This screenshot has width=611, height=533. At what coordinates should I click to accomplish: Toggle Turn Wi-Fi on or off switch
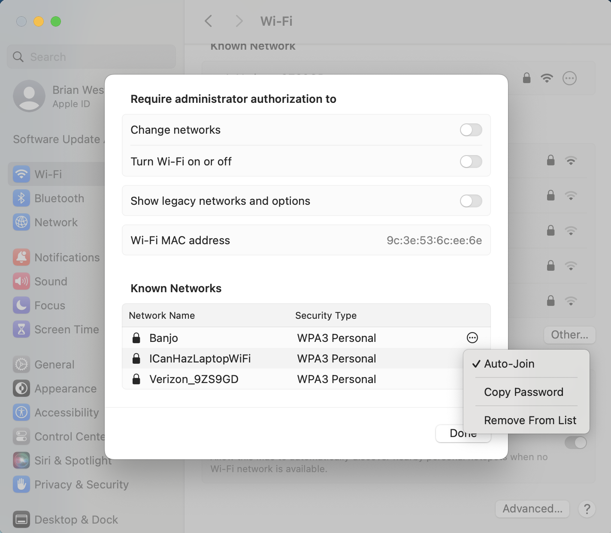(x=471, y=162)
